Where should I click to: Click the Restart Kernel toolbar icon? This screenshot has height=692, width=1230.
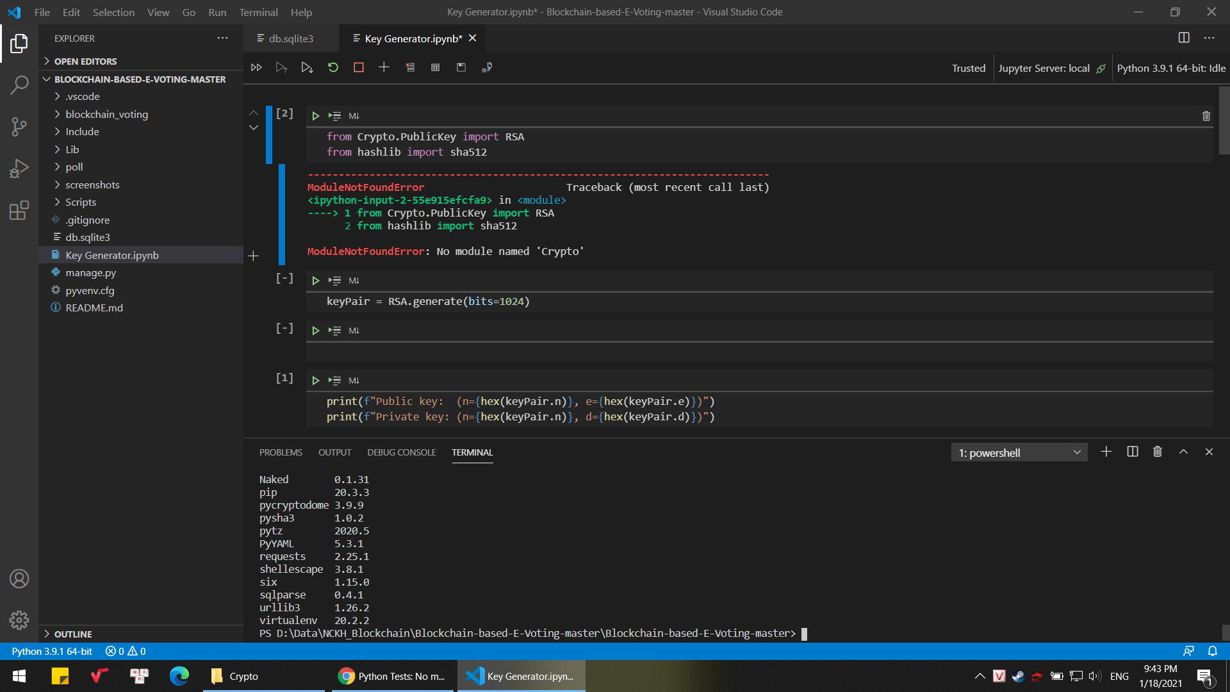point(333,67)
